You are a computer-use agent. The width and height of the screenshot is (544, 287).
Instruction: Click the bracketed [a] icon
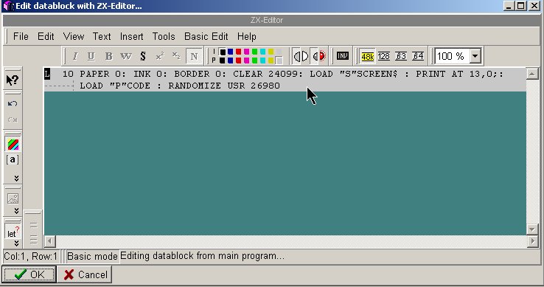pyautogui.click(x=13, y=160)
